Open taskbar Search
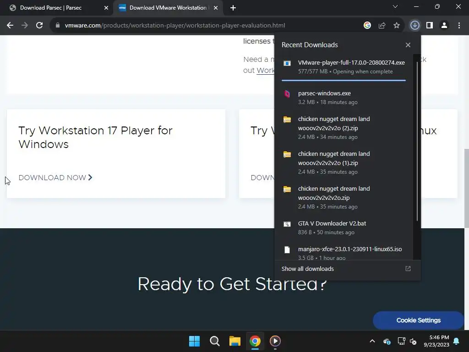Image resolution: width=469 pixels, height=352 pixels. pyautogui.click(x=214, y=341)
